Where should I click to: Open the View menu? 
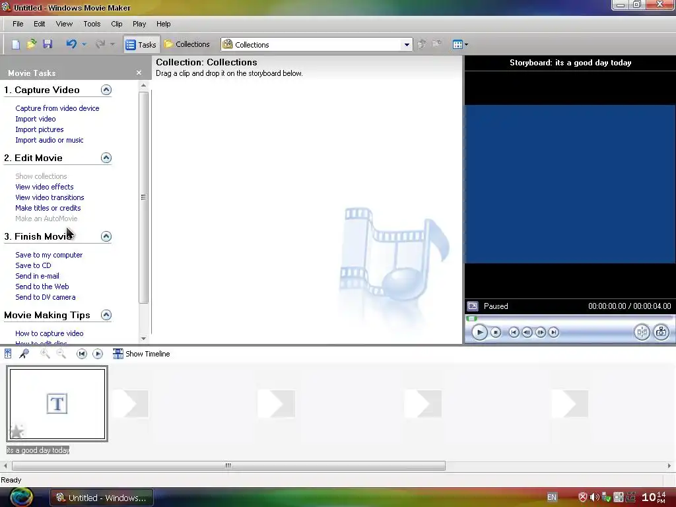click(64, 24)
